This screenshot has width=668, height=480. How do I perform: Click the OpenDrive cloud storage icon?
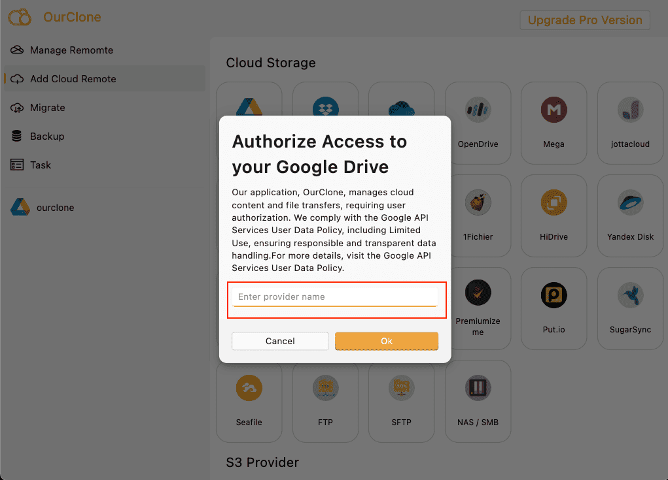click(478, 111)
